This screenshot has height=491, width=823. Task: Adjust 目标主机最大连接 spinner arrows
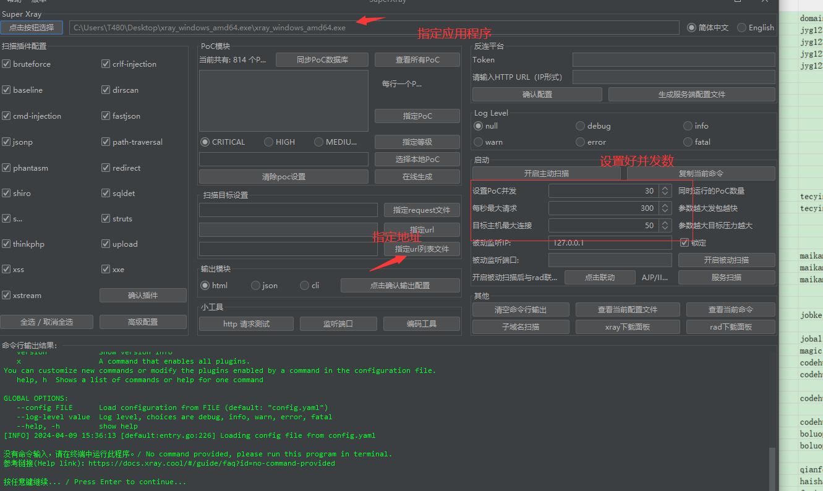(x=665, y=225)
